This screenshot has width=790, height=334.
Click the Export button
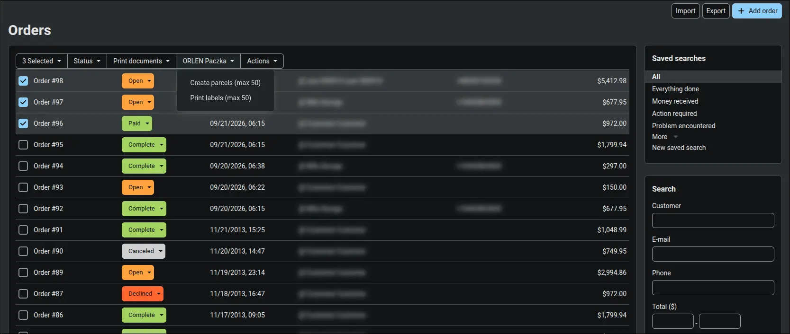pos(716,11)
